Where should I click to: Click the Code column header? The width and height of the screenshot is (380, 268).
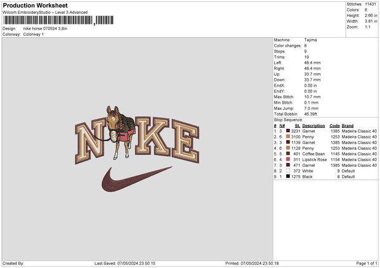coord(334,126)
